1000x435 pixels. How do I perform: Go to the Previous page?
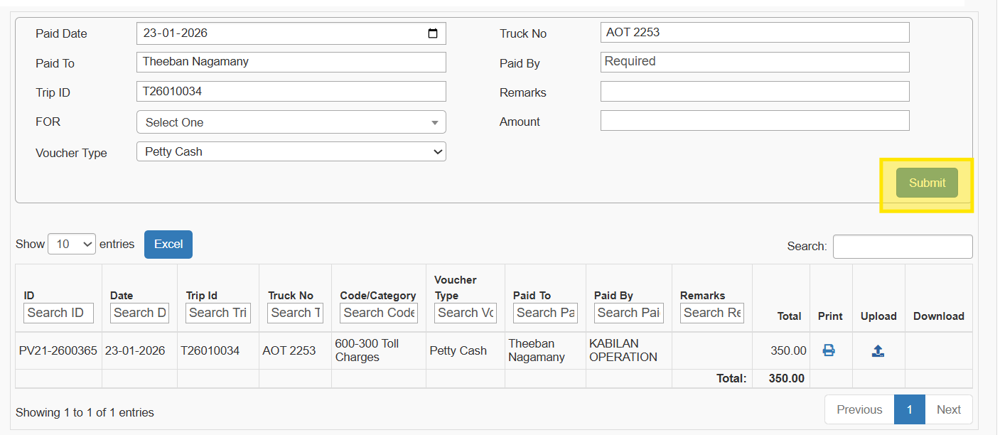point(859,409)
